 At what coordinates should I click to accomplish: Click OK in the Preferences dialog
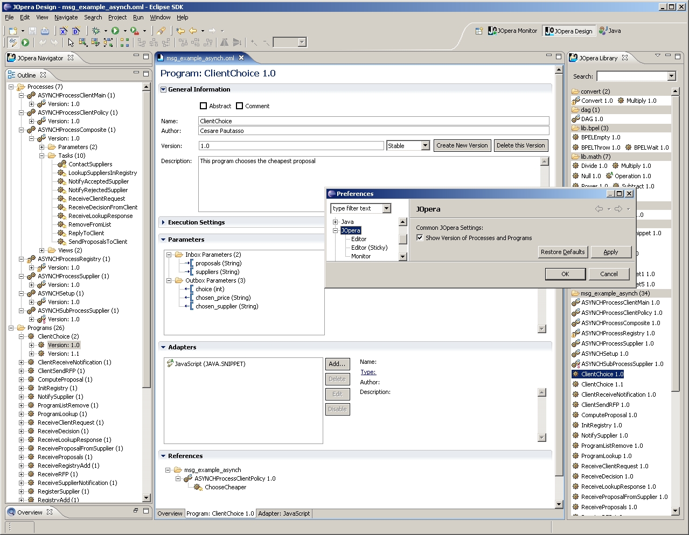tap(565, 274)
